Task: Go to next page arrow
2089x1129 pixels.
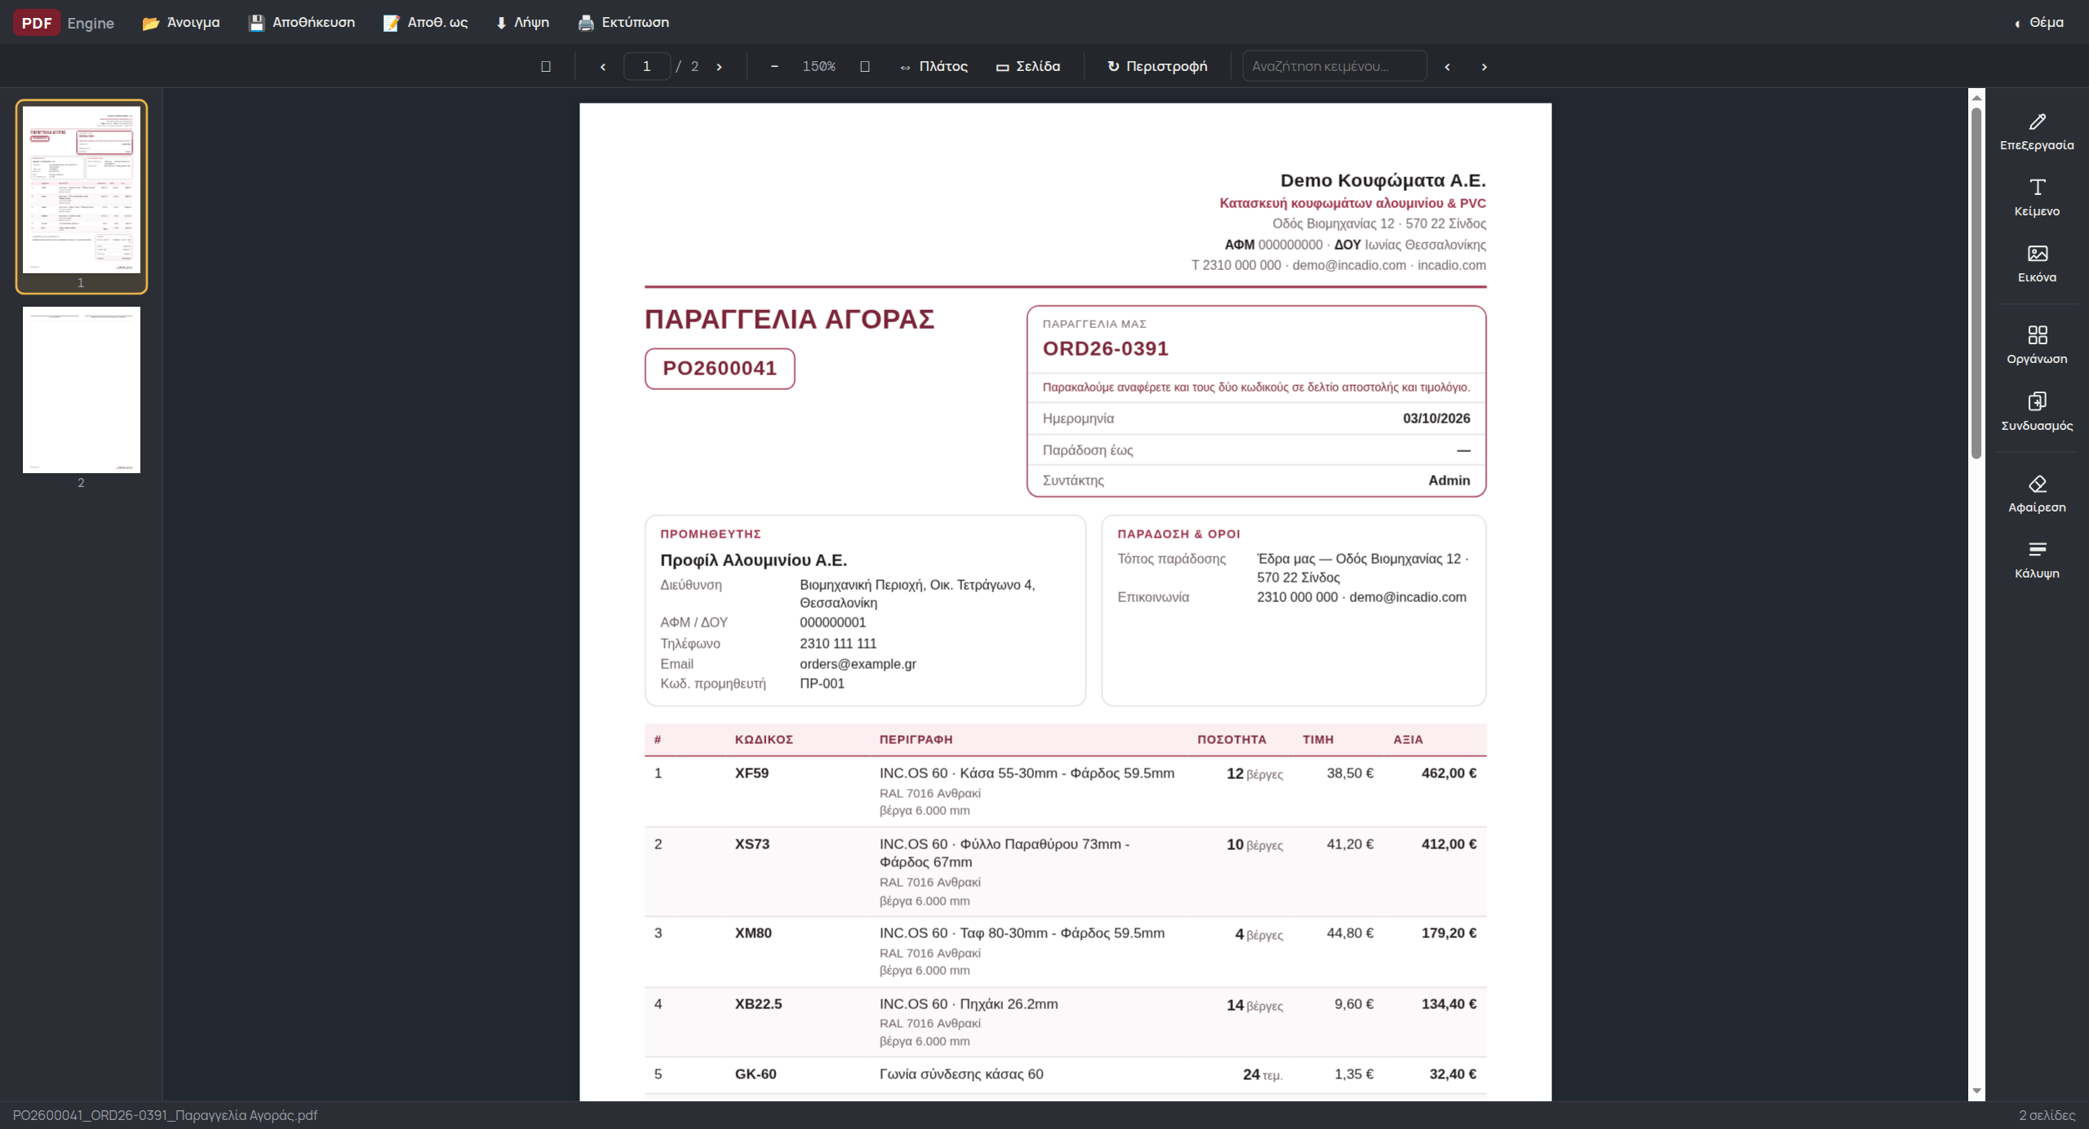Action: click(719, 66)
